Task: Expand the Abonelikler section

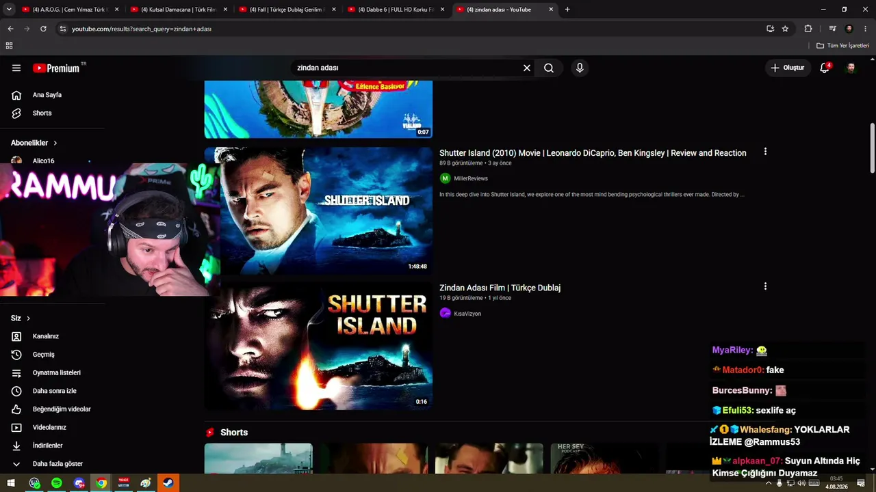Action: pyautogui.click(x=34, y=143)
